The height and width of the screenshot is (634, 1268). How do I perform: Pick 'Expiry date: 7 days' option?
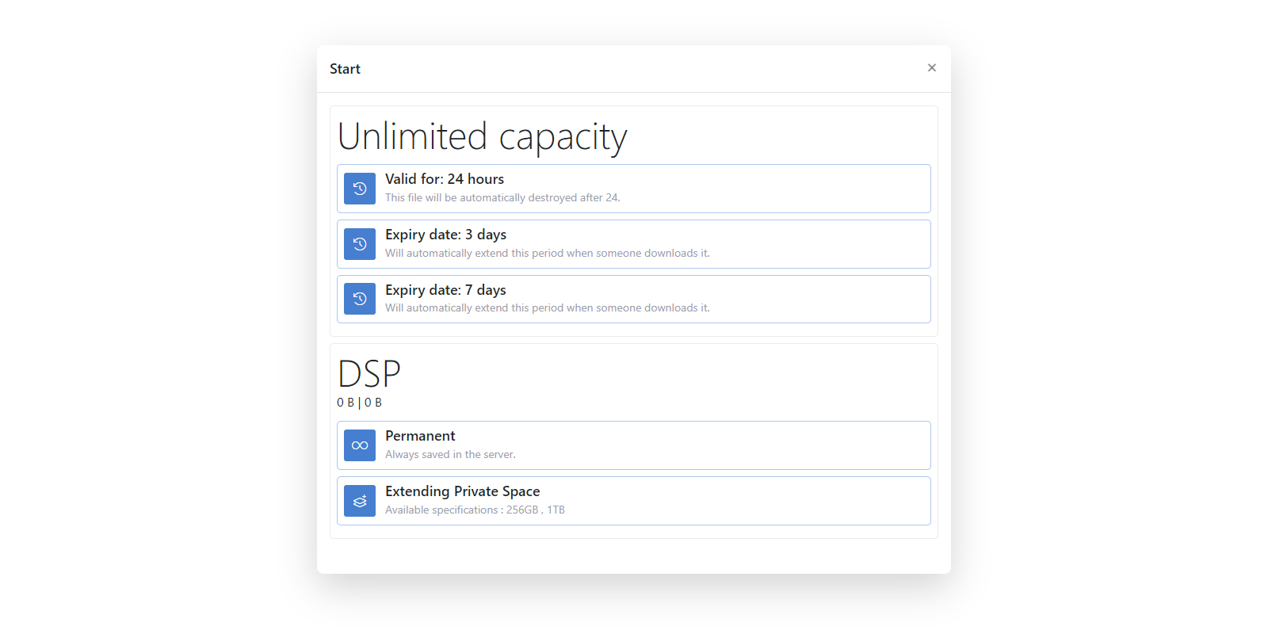point(445,290)
